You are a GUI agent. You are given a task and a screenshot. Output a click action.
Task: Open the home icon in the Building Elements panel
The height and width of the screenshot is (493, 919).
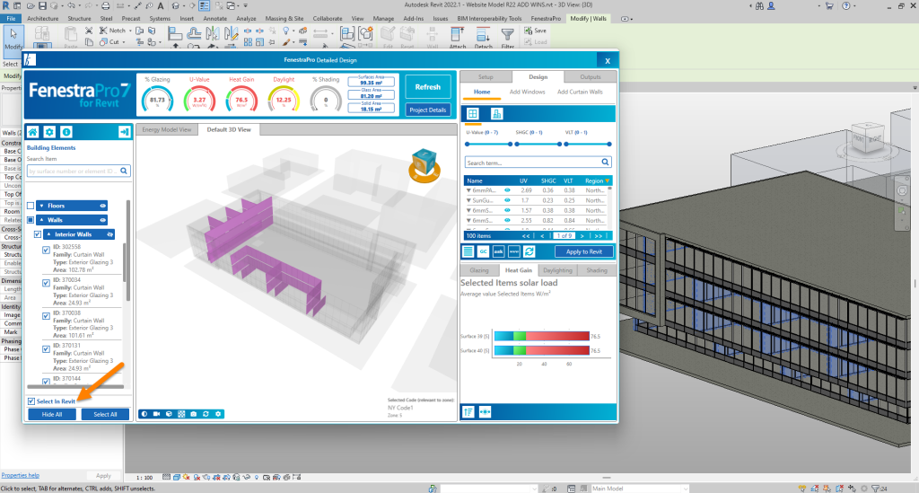pyautogui.click(x=33, y=132)
